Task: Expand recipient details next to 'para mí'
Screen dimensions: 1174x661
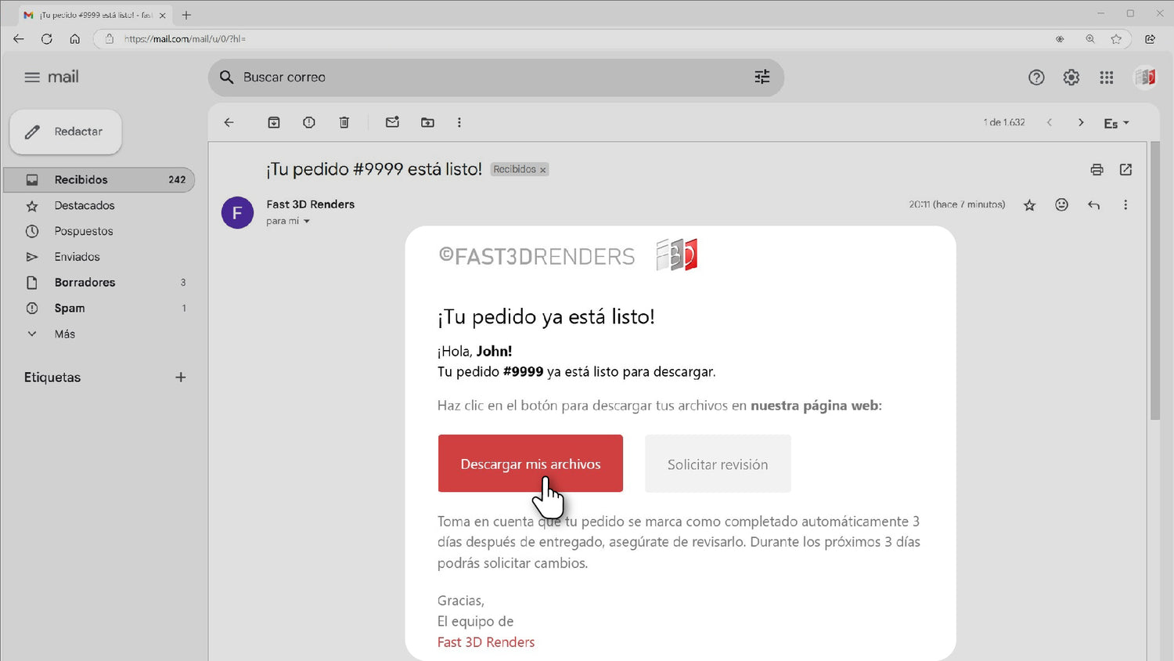Action: coord(307,222)
